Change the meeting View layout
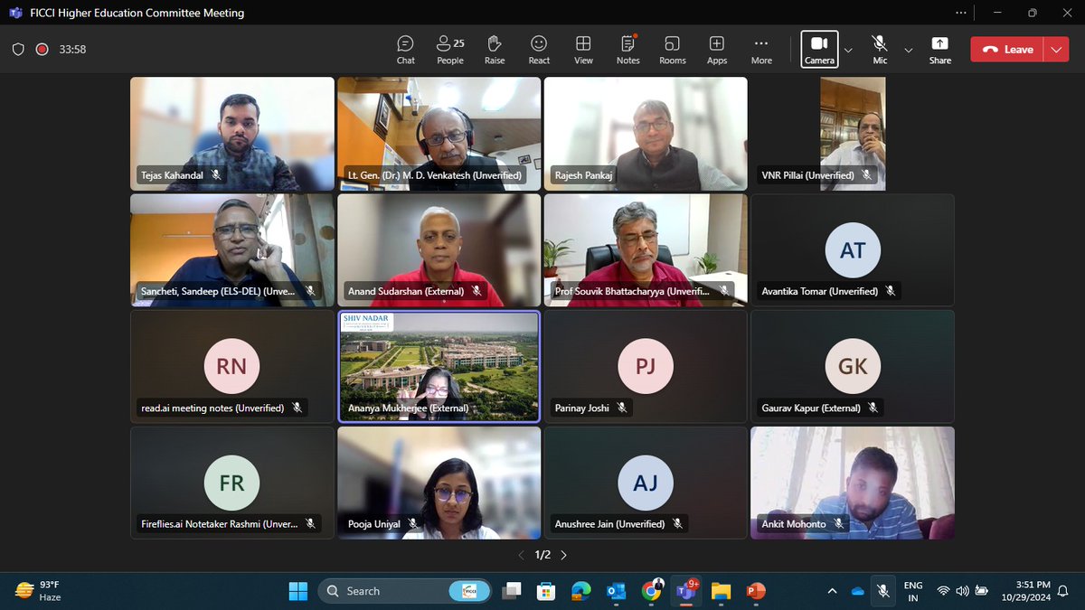The width and height of the screenshot is (1085, 610). click(583, 50)
